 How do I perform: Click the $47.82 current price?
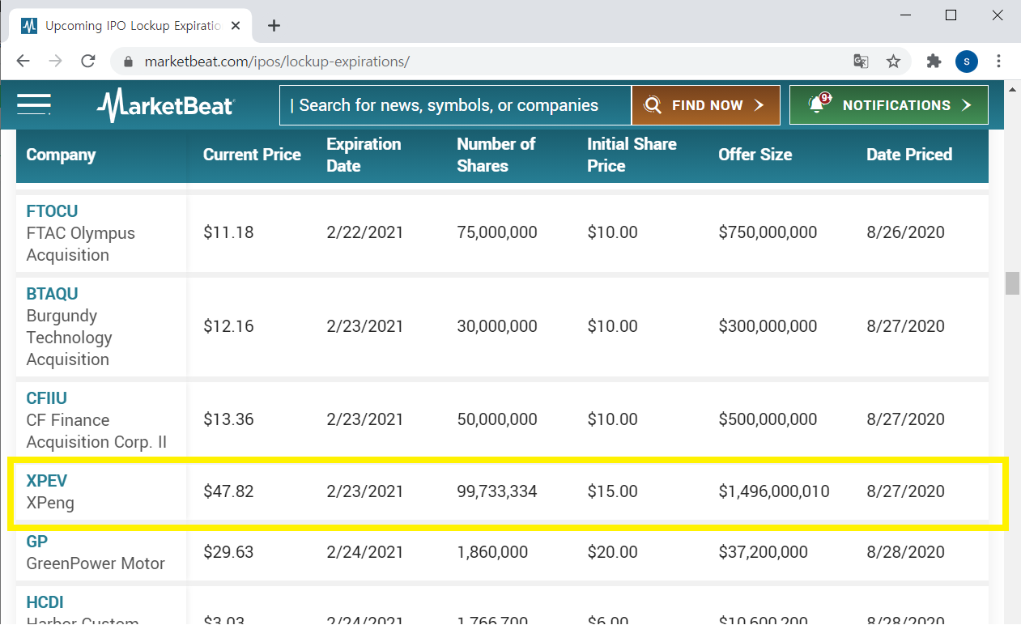[x=228, y=491]
